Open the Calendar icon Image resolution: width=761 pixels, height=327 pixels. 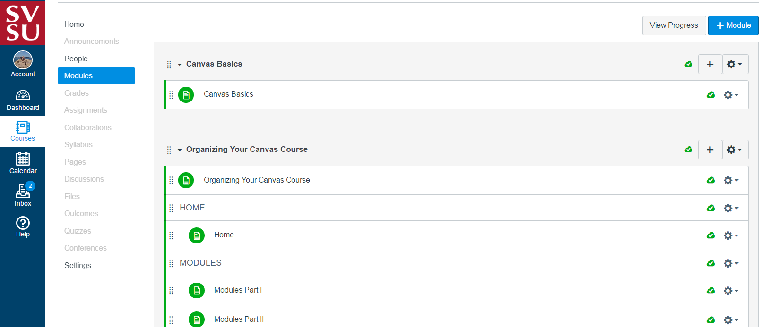23,163
